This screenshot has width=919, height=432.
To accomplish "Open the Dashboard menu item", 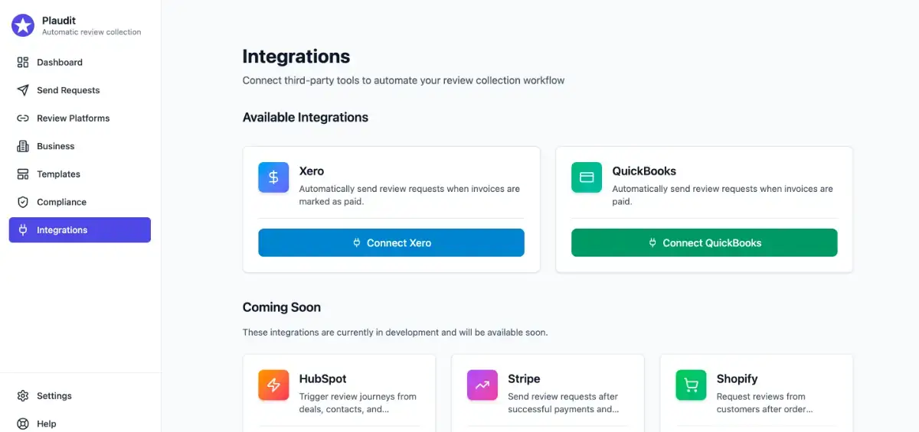I will click(80, 62).
